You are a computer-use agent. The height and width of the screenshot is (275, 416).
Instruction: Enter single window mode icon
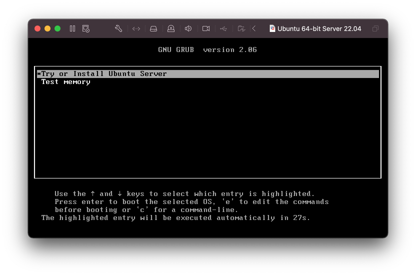(375, 28)
